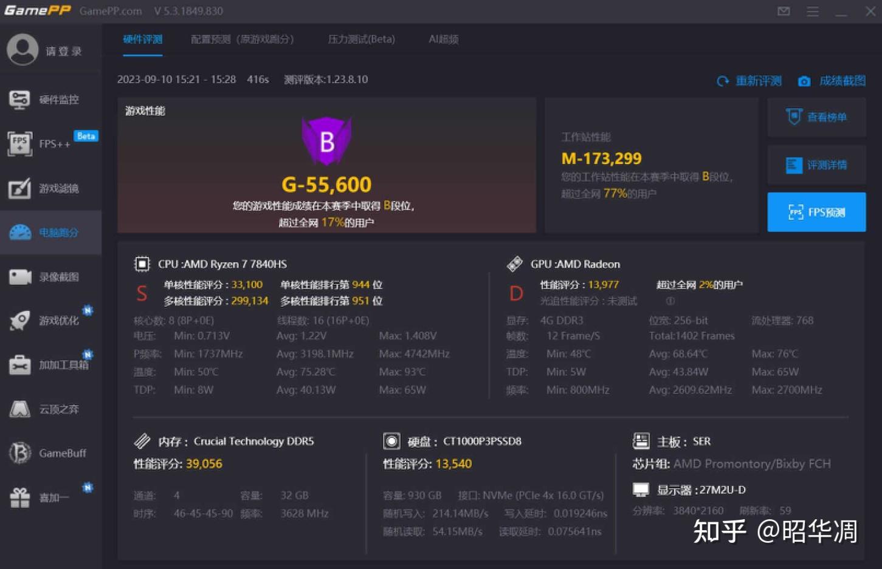
Task: Click the user avatar icon
Action: [x=22, y=49]
